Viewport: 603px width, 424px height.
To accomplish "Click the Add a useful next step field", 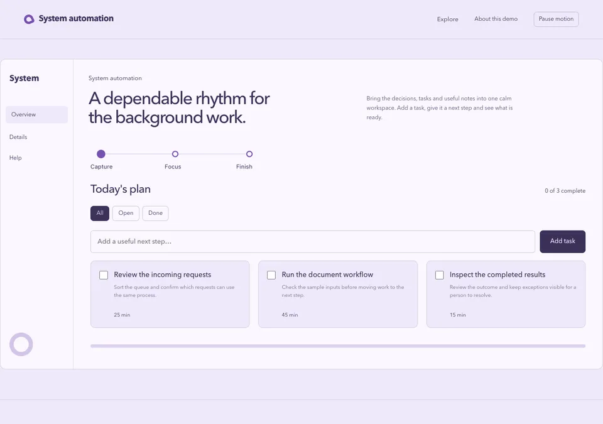I will (x=313, y=242).
